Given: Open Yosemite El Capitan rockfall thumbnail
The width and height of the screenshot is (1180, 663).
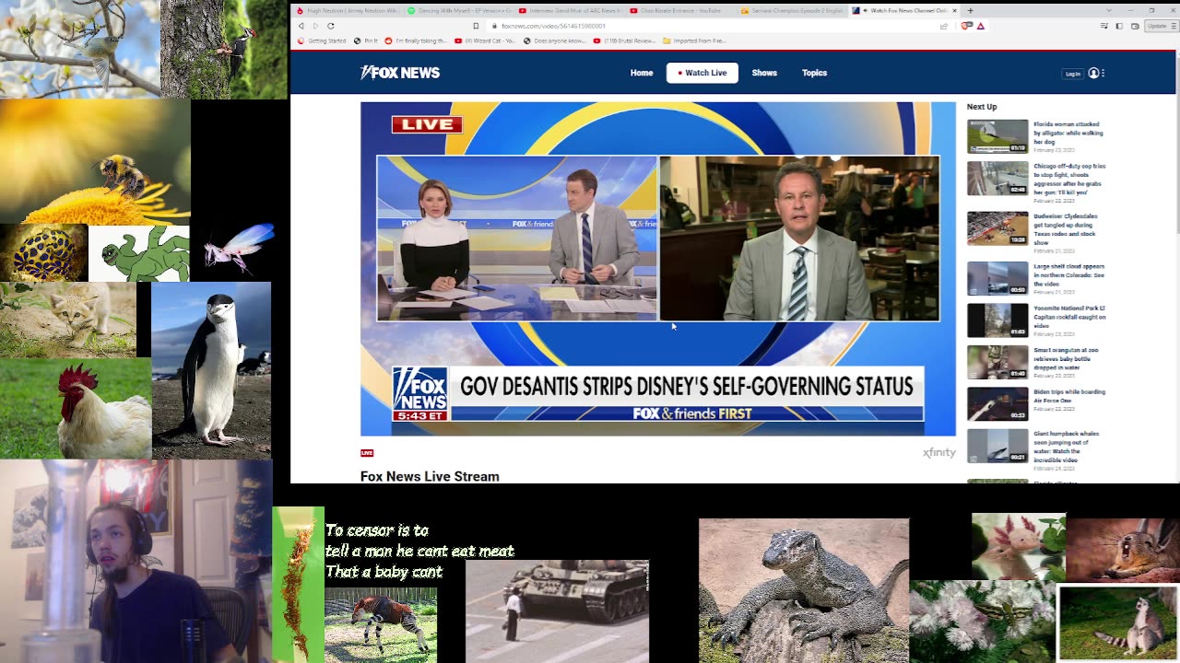Looking at the screenshot, I should tap(997, 320).
